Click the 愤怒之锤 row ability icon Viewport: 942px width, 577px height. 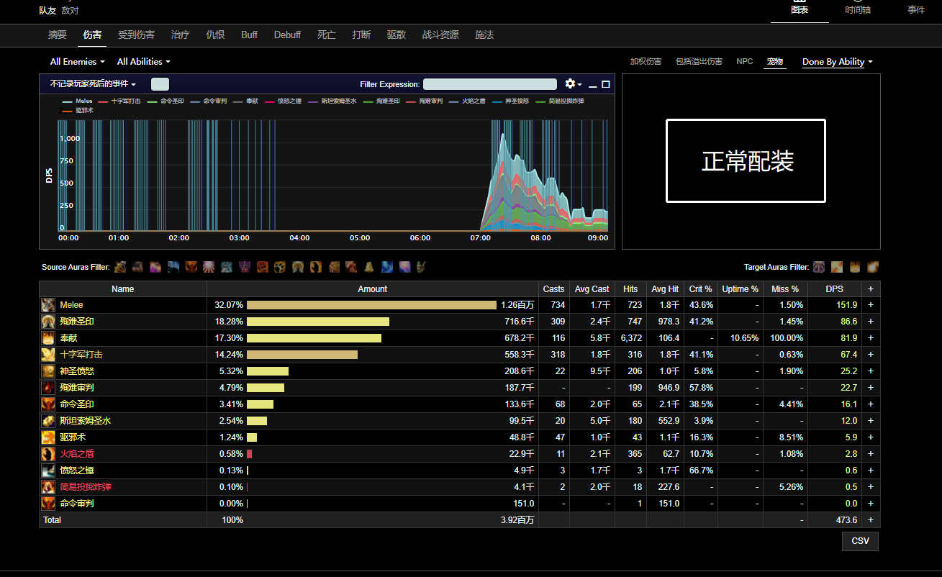48,471
